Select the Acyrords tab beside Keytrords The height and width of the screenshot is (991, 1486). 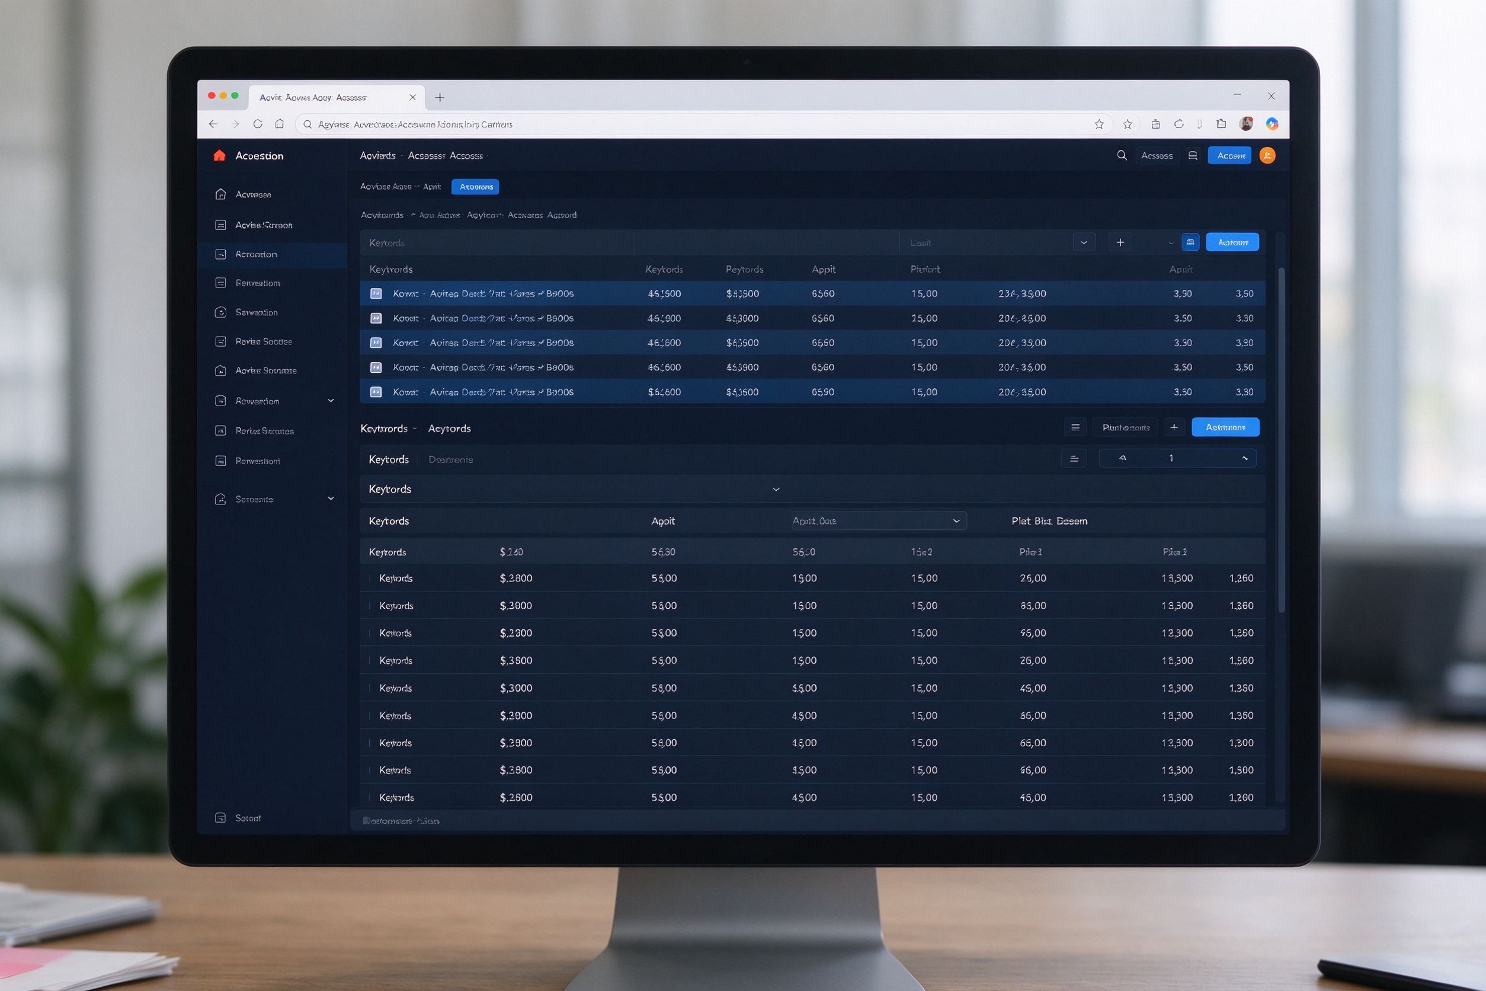(449, 429)
